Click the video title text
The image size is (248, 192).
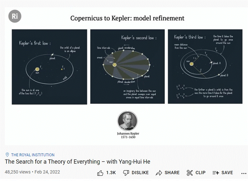pyautogui.click(x=77, y=162)
